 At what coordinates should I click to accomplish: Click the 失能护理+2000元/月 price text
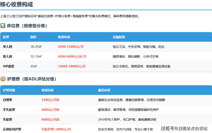point(56,129)
